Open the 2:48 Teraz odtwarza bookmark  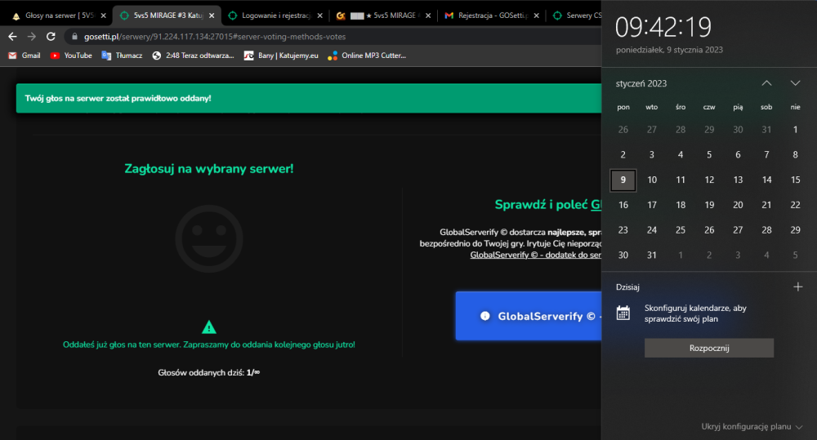point(193,56)
